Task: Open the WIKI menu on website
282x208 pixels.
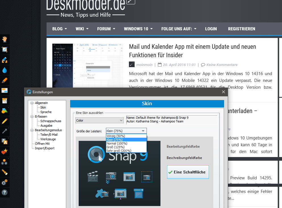Action: click(82, 29)
